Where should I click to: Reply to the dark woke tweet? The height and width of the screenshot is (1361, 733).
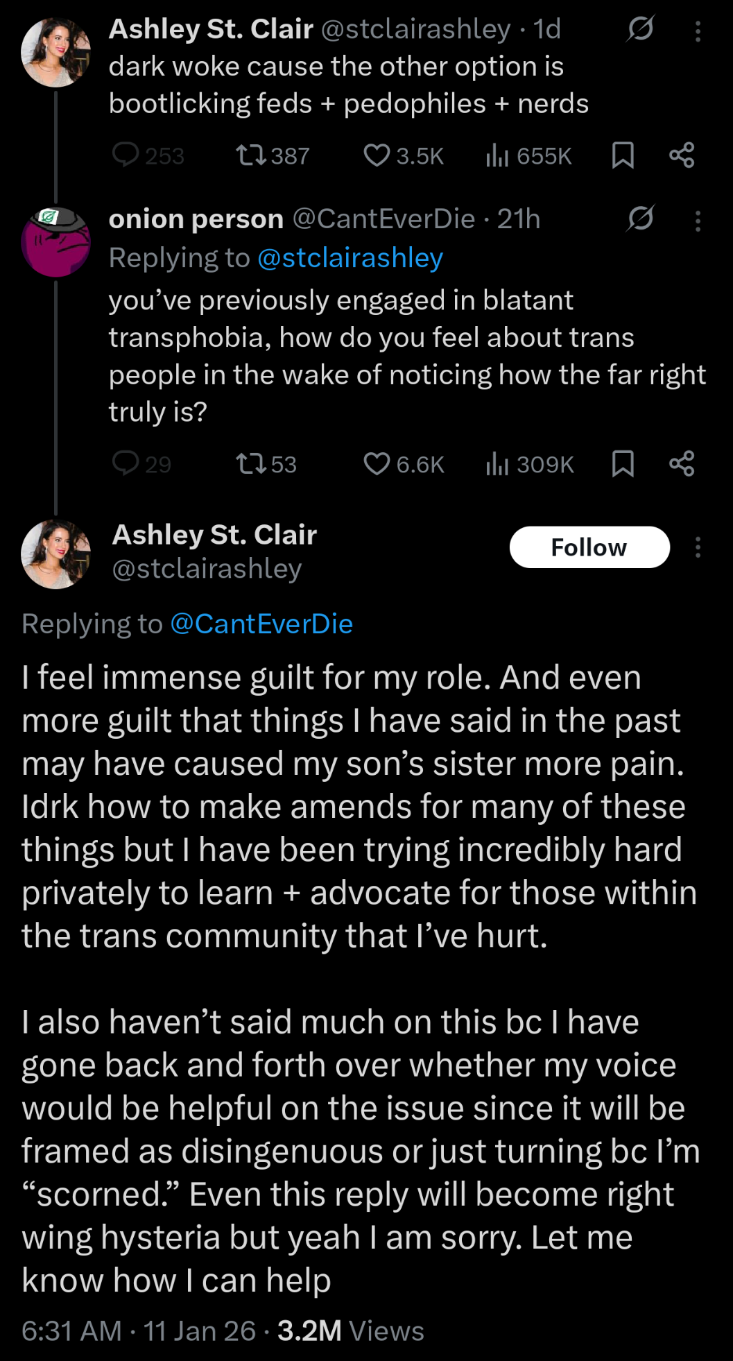[x=126, y=155]
